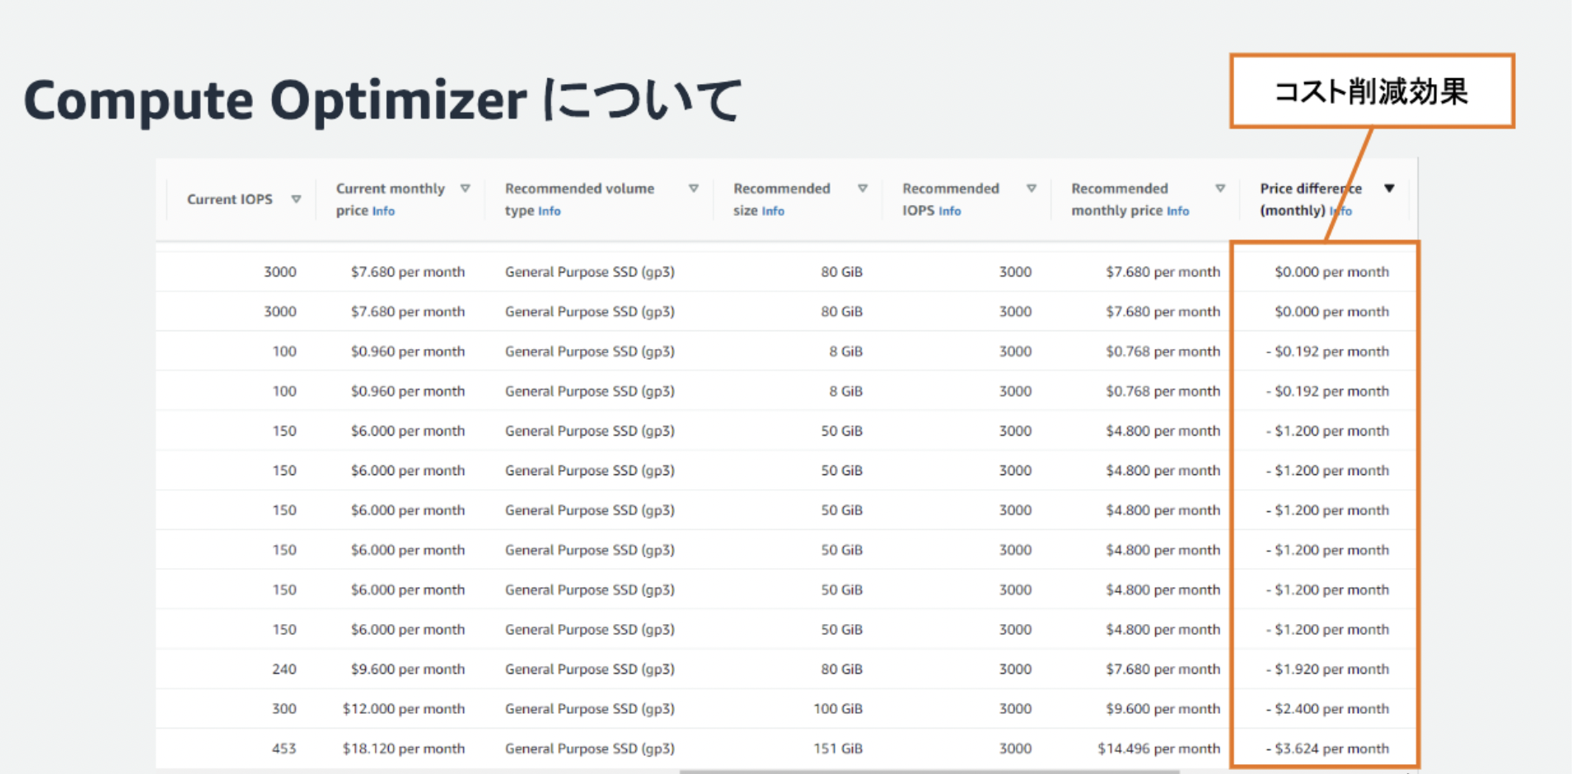Click the Price difference (monthly) header label

pyautogui.click(x=1311, y=199)
